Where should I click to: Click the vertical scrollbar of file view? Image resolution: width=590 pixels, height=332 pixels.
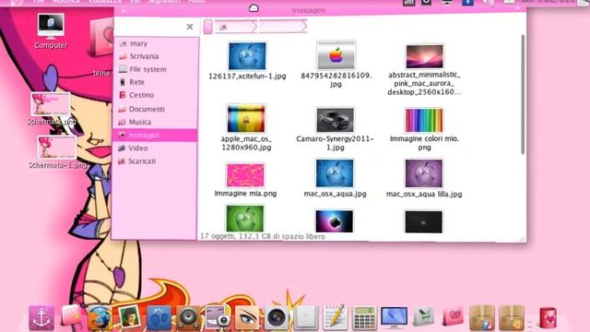[x=523, y=94]
